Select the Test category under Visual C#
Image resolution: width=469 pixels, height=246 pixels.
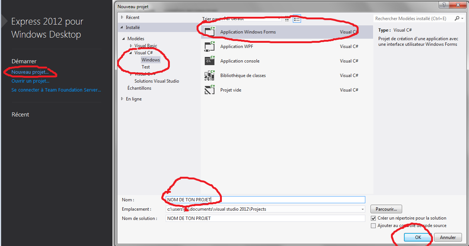point(146,67)
